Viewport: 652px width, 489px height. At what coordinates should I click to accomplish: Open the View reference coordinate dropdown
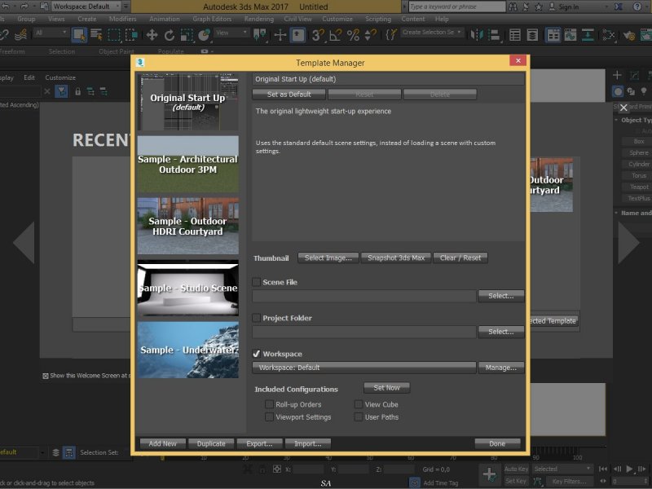tap(231, 33)
